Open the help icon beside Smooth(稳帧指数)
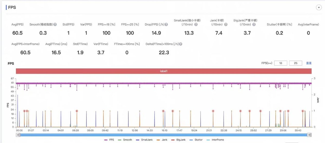The width and height of the screenshot is (325, 143). tap(55, 24)
